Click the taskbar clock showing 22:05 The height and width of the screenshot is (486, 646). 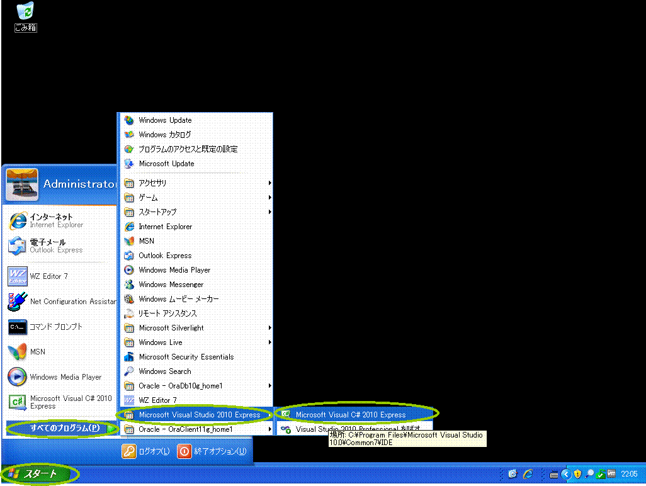629,474
